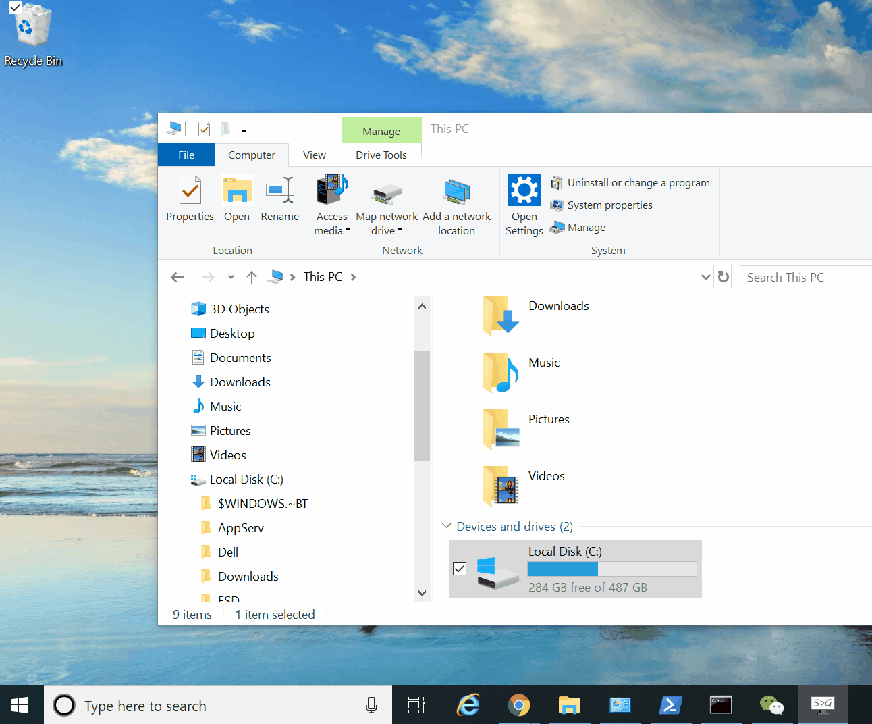Click the Local Disk storage usage bar
This screenshot has height=724, width=872.
[611, 569]
